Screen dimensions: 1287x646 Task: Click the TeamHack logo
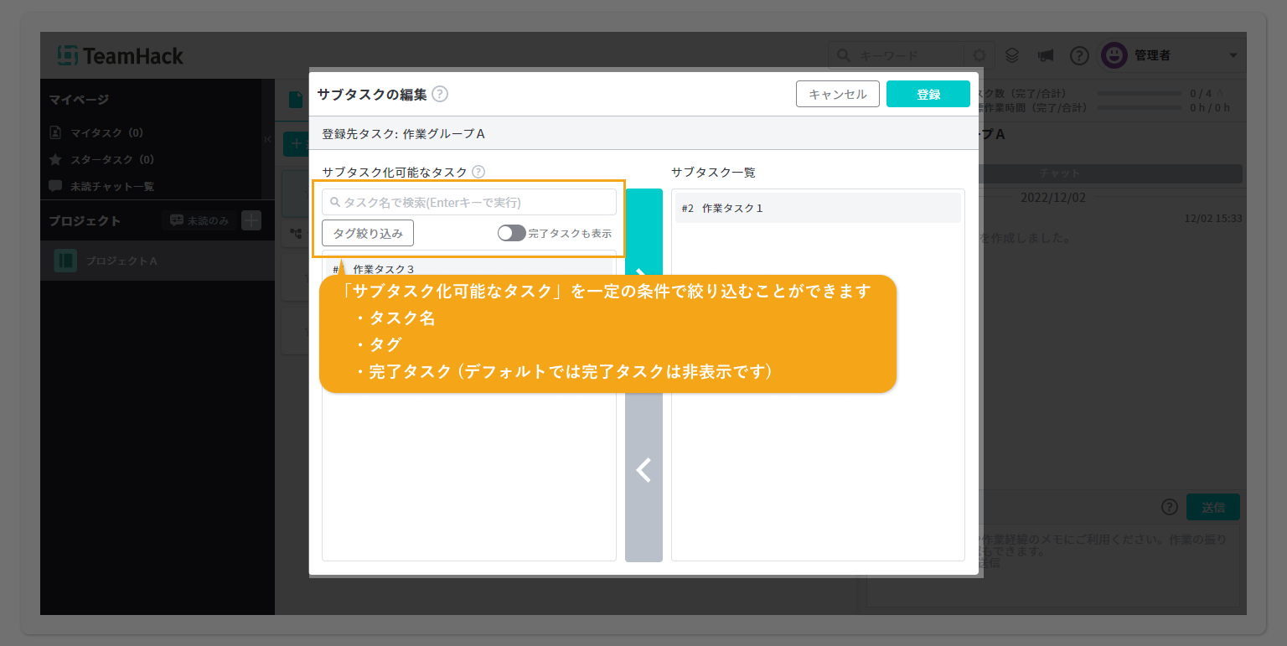click(x=121, y=56)
